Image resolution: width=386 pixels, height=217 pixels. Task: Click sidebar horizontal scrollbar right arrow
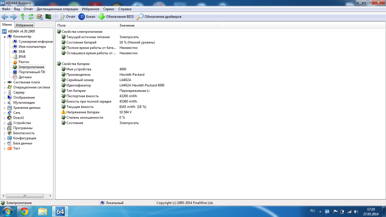coord(51,196)
